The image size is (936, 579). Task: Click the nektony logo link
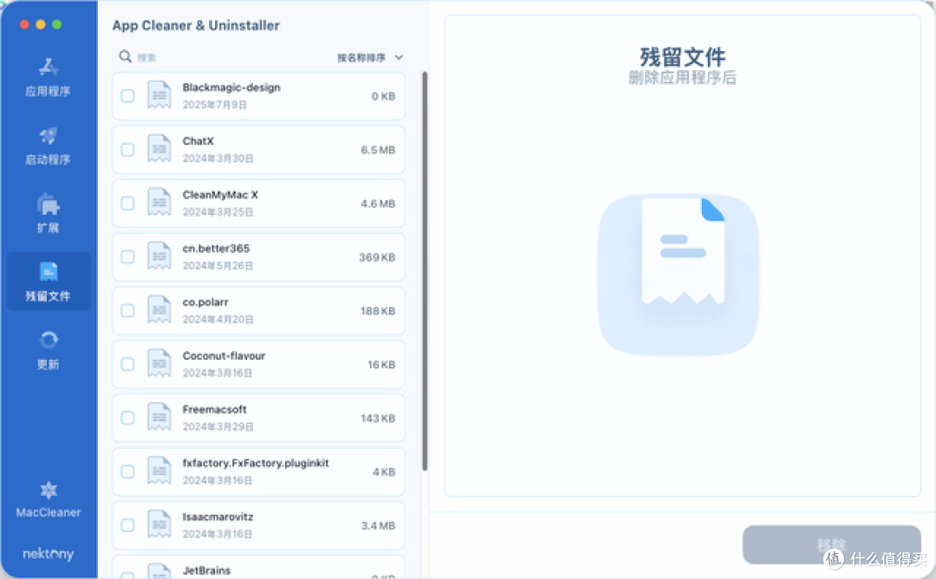pos(48,553)
